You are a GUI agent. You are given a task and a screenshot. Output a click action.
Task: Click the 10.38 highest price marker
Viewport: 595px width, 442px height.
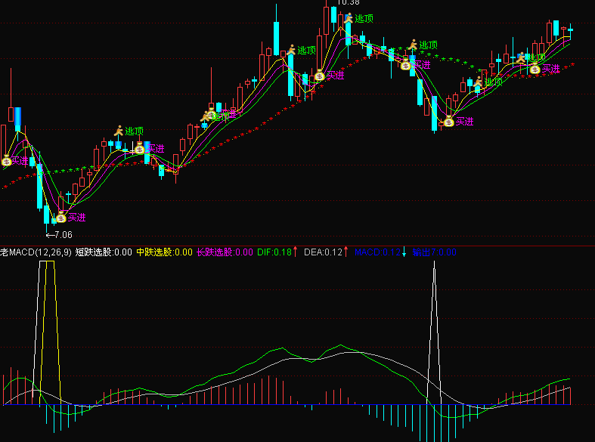[348, 3]
